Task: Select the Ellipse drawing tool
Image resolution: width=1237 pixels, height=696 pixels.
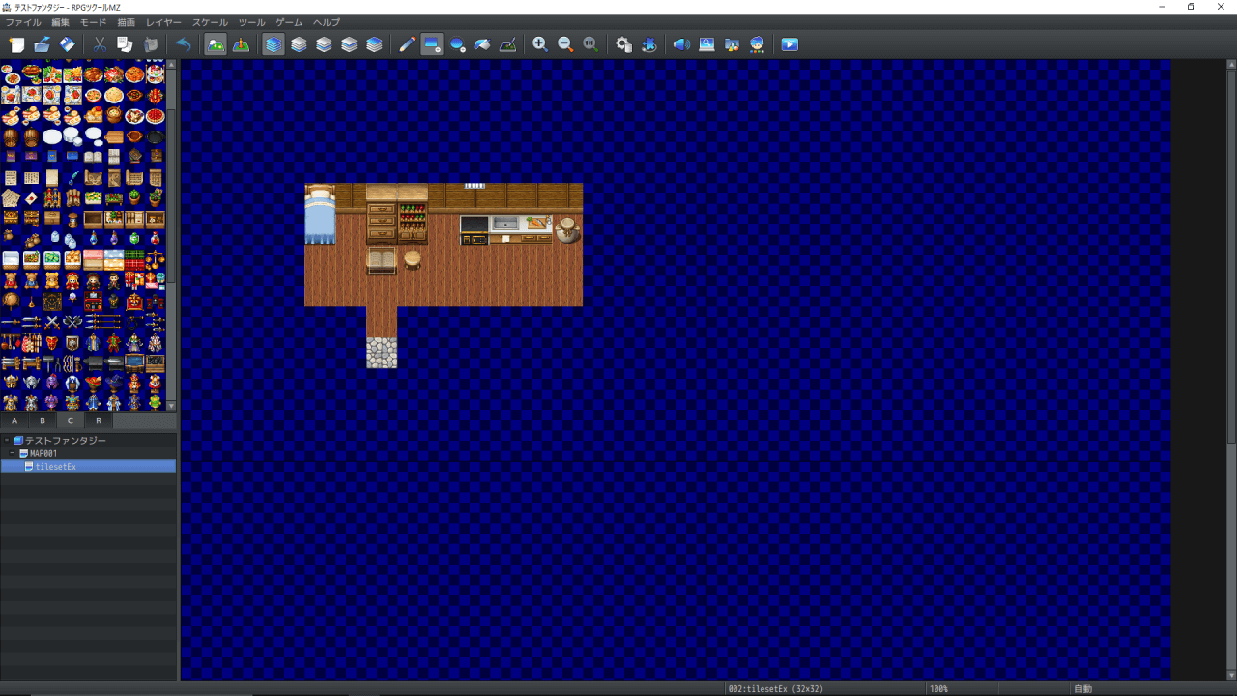Action: pyautogui.click(x=457, y=44)
